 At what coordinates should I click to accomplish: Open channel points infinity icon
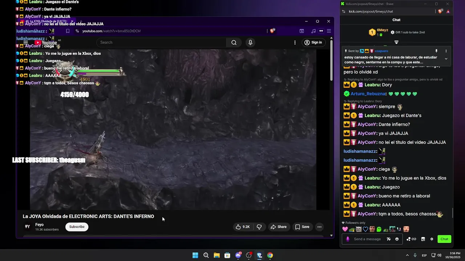(x=411, y=239)
